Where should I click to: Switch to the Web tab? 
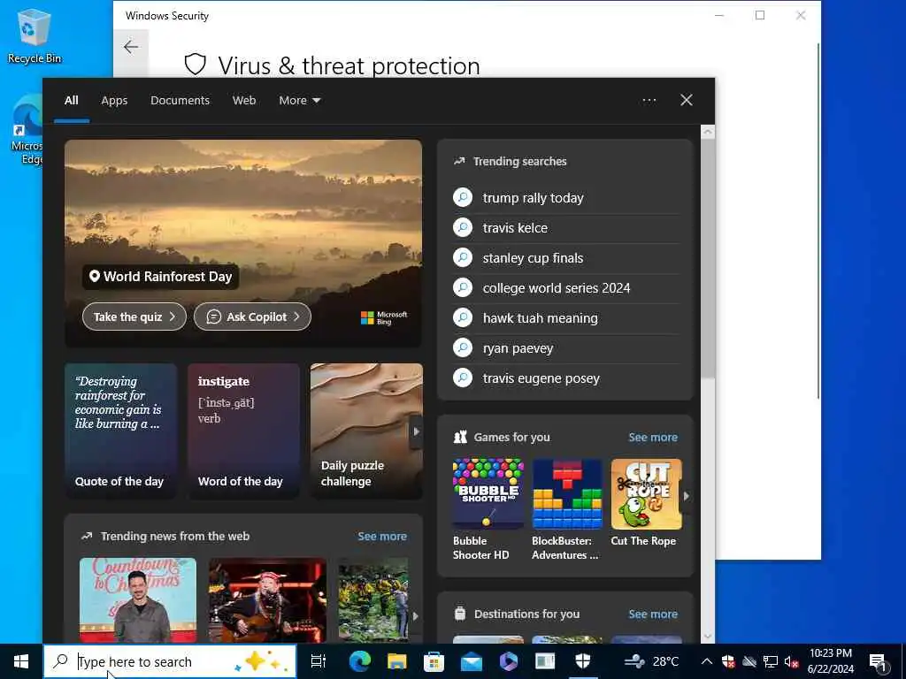(244, 101)
